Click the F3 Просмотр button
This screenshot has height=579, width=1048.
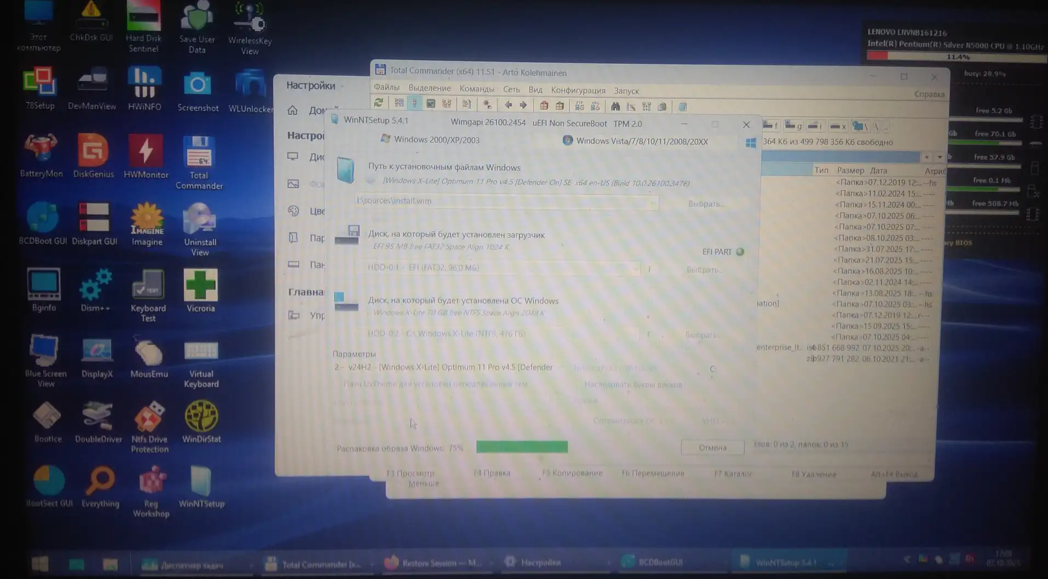click(x=411, y=473)
